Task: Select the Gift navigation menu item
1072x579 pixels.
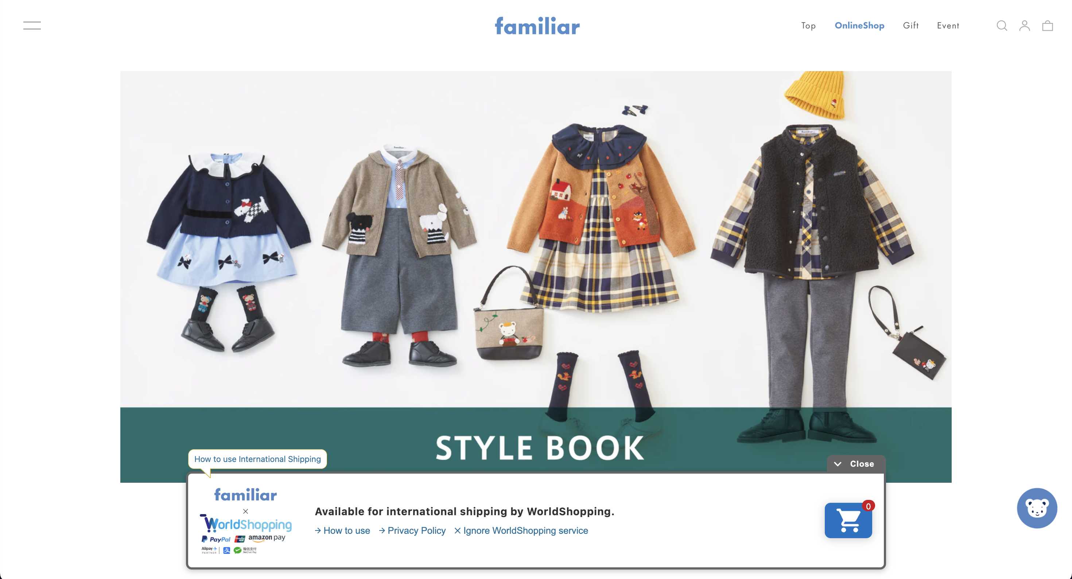Action: (x=910, y=26)
